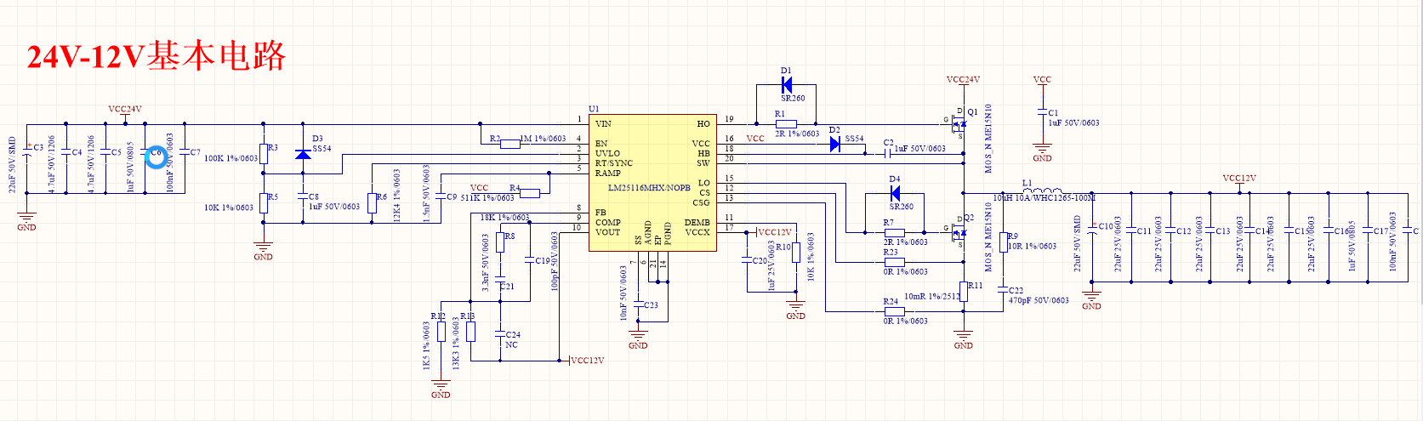Click the 100K 1%/0603 value next to R3
The height and width of the screenshot is (421, 1423).
[x=231, y=158]
